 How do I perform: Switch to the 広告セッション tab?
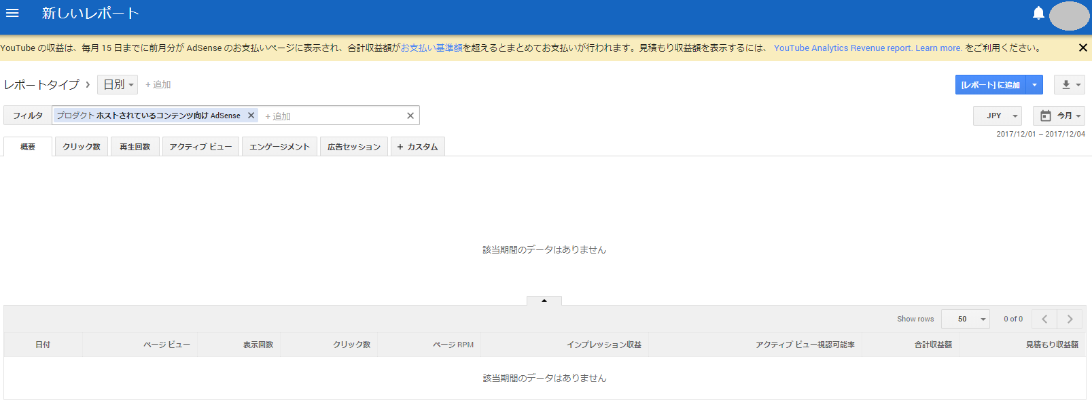(x=354, y=147)
